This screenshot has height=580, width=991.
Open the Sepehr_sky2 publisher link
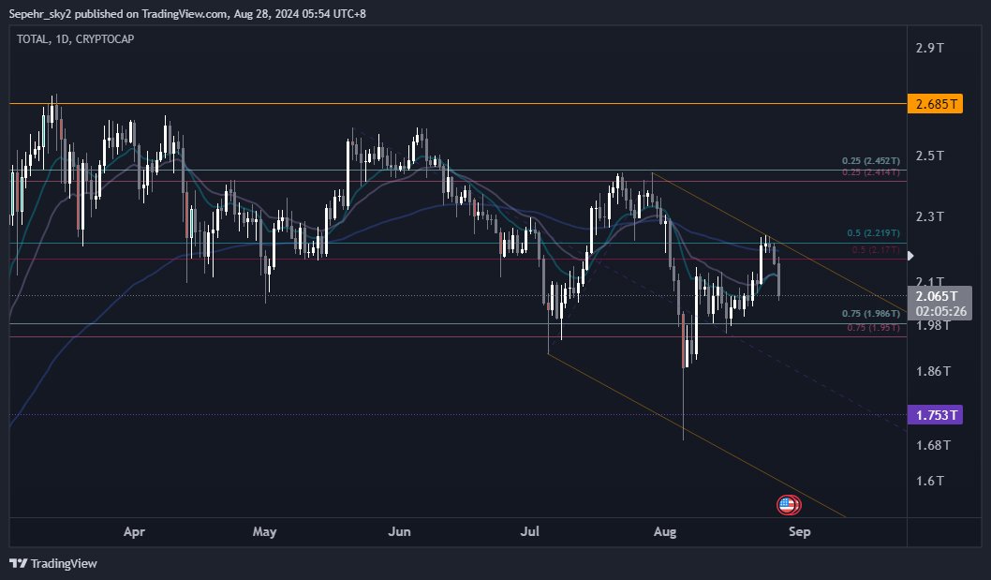[41, 13]
